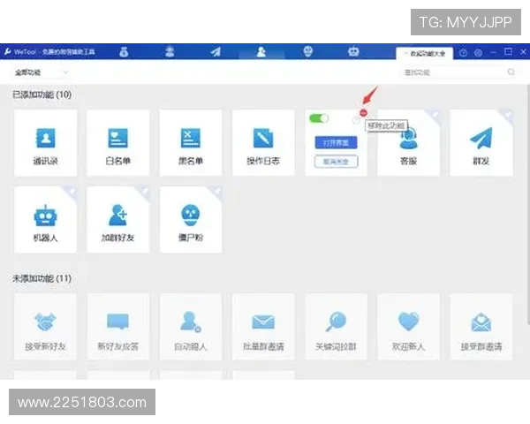Switch to the 教程功能大全 tab

(426, 52)
